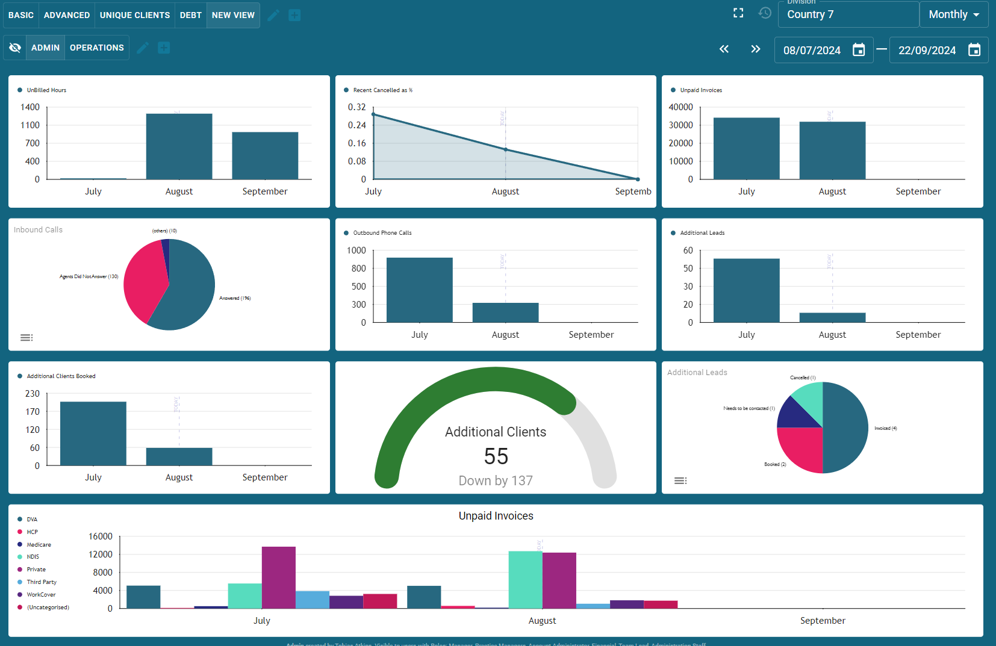The image size is (996, 646).
Task: Go to the next date range
Action: click(x=756, y=49)
